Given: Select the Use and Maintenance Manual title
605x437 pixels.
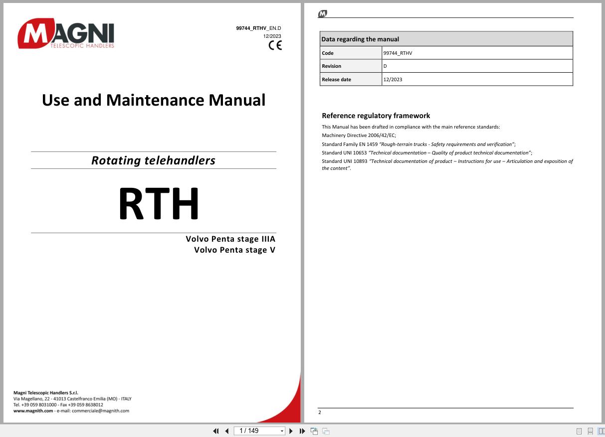Looking at the screenshot, I should [x=154, y=100].
